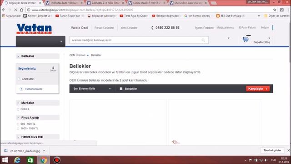Image resolution: width=291 pixels, height=164 pixels.
Task: Open Fırsat Ürünleri menu item
Action: [104, 28]
